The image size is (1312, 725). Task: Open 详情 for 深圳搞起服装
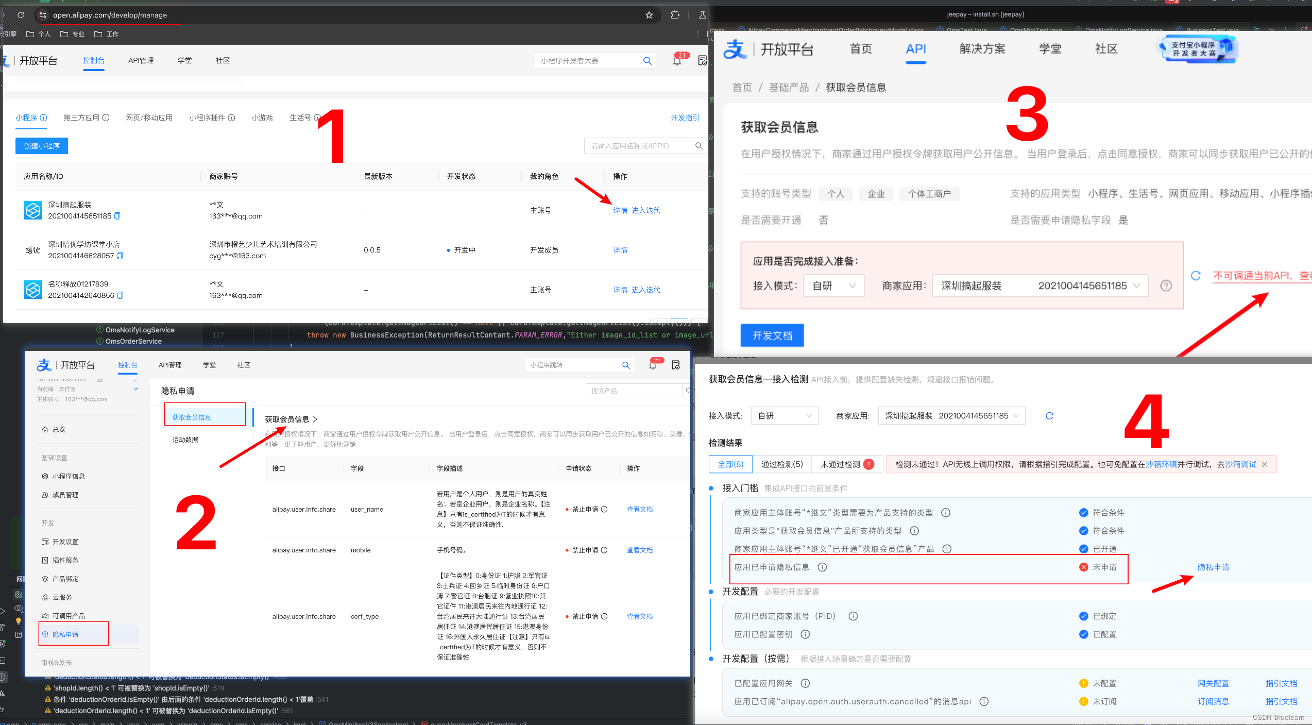(620, 210)
